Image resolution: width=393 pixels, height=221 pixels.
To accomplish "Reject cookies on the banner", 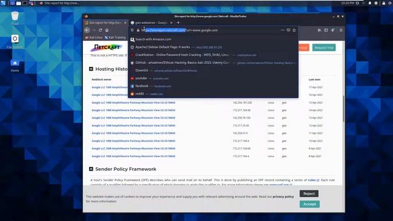I will tap(309, 193).
